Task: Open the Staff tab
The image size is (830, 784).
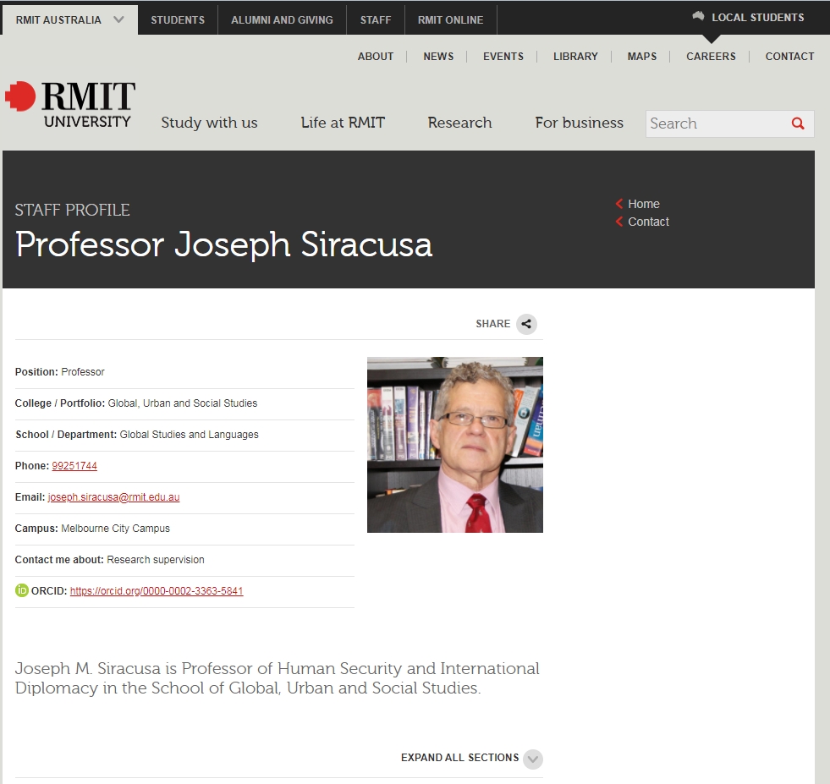Action: pos(376,20)
